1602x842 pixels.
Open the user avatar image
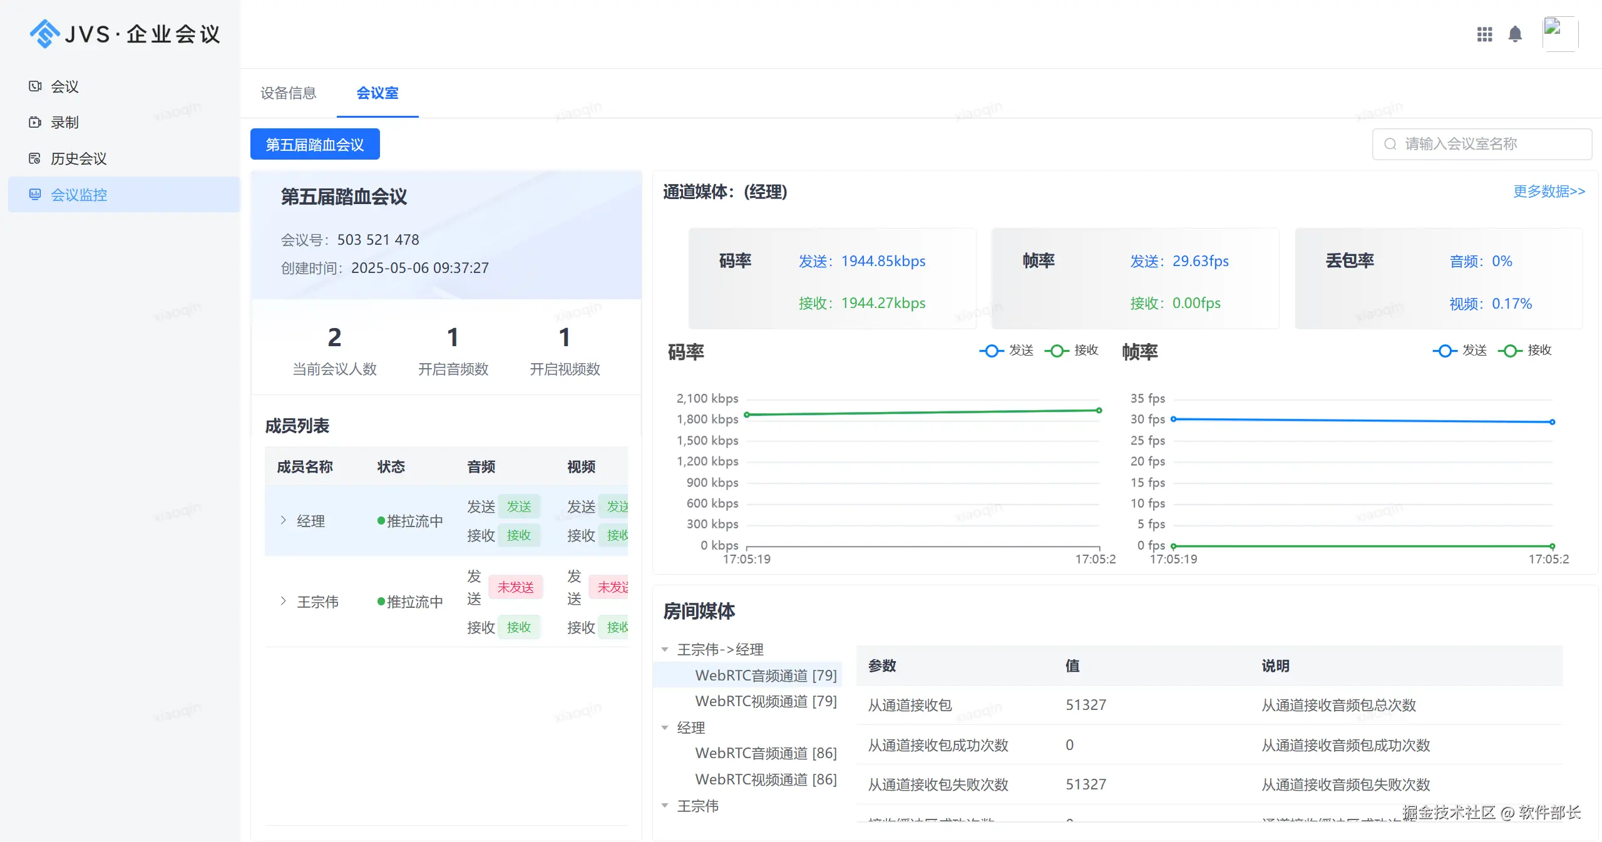coord(1559,34)
